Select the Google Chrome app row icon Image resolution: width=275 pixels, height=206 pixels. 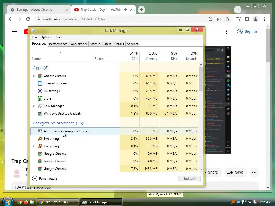coord(40,76)
